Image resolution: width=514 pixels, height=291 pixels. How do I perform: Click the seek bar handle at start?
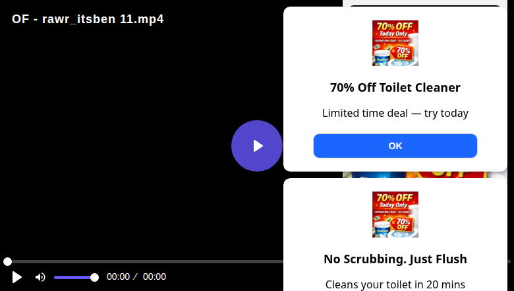(7, 261)
